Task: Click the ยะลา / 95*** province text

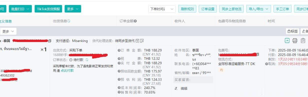Action: tap(201, 73)
